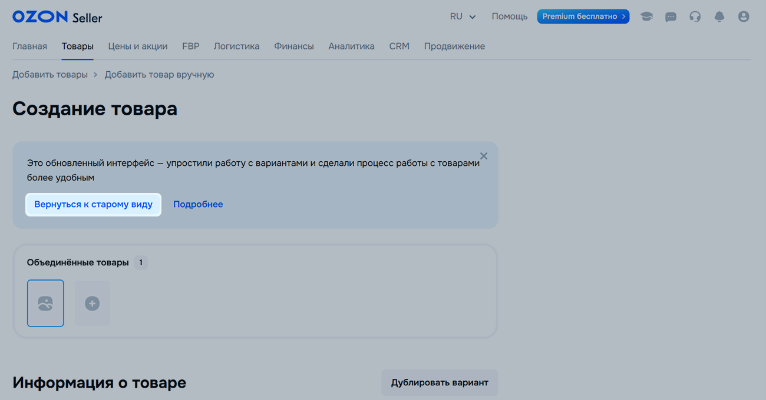766x400 pixels.
Task: Open the user profile icon
Action: point(744,16)
